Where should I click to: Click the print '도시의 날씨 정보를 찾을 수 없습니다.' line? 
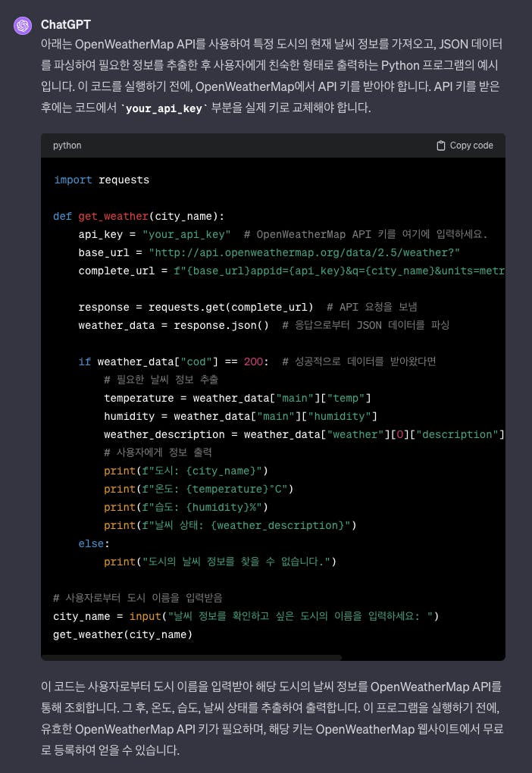coord(220,562)
